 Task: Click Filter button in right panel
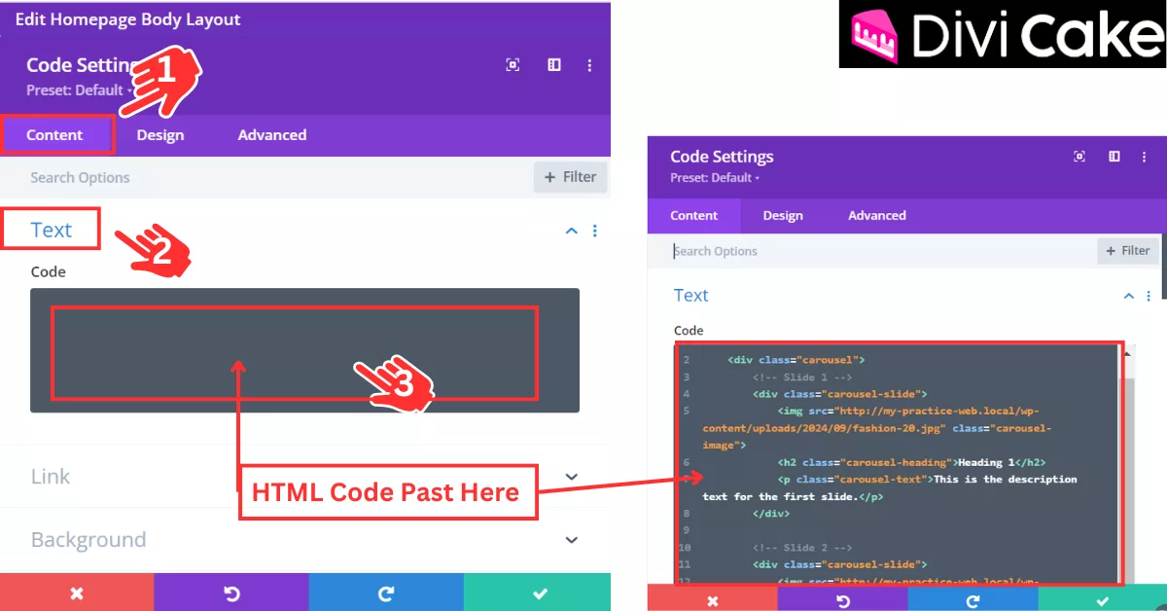(1128, 251)
